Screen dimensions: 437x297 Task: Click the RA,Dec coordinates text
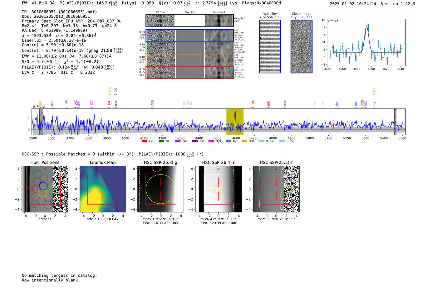[x=55, y=30]
